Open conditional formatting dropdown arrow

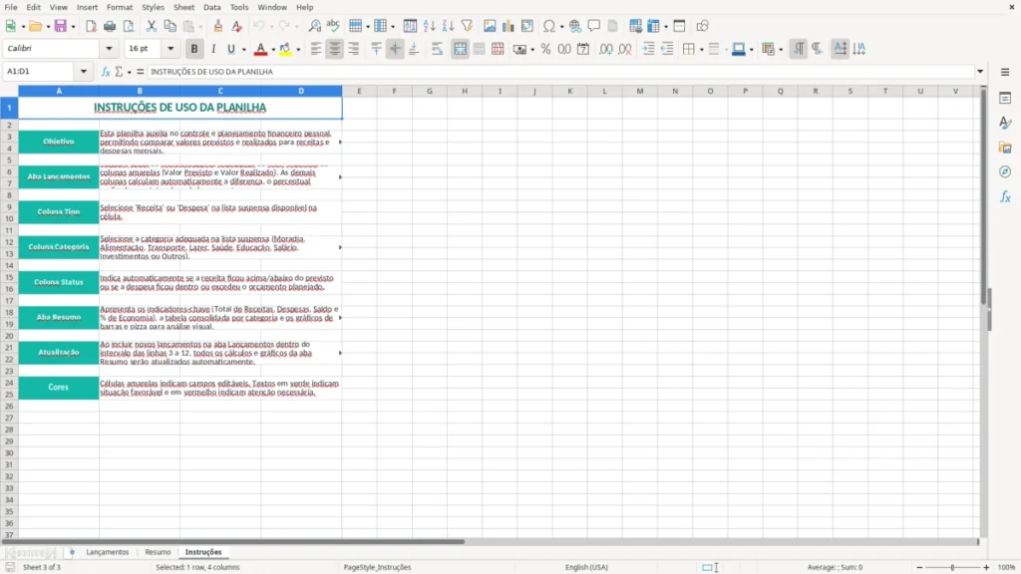click(781, 50)
